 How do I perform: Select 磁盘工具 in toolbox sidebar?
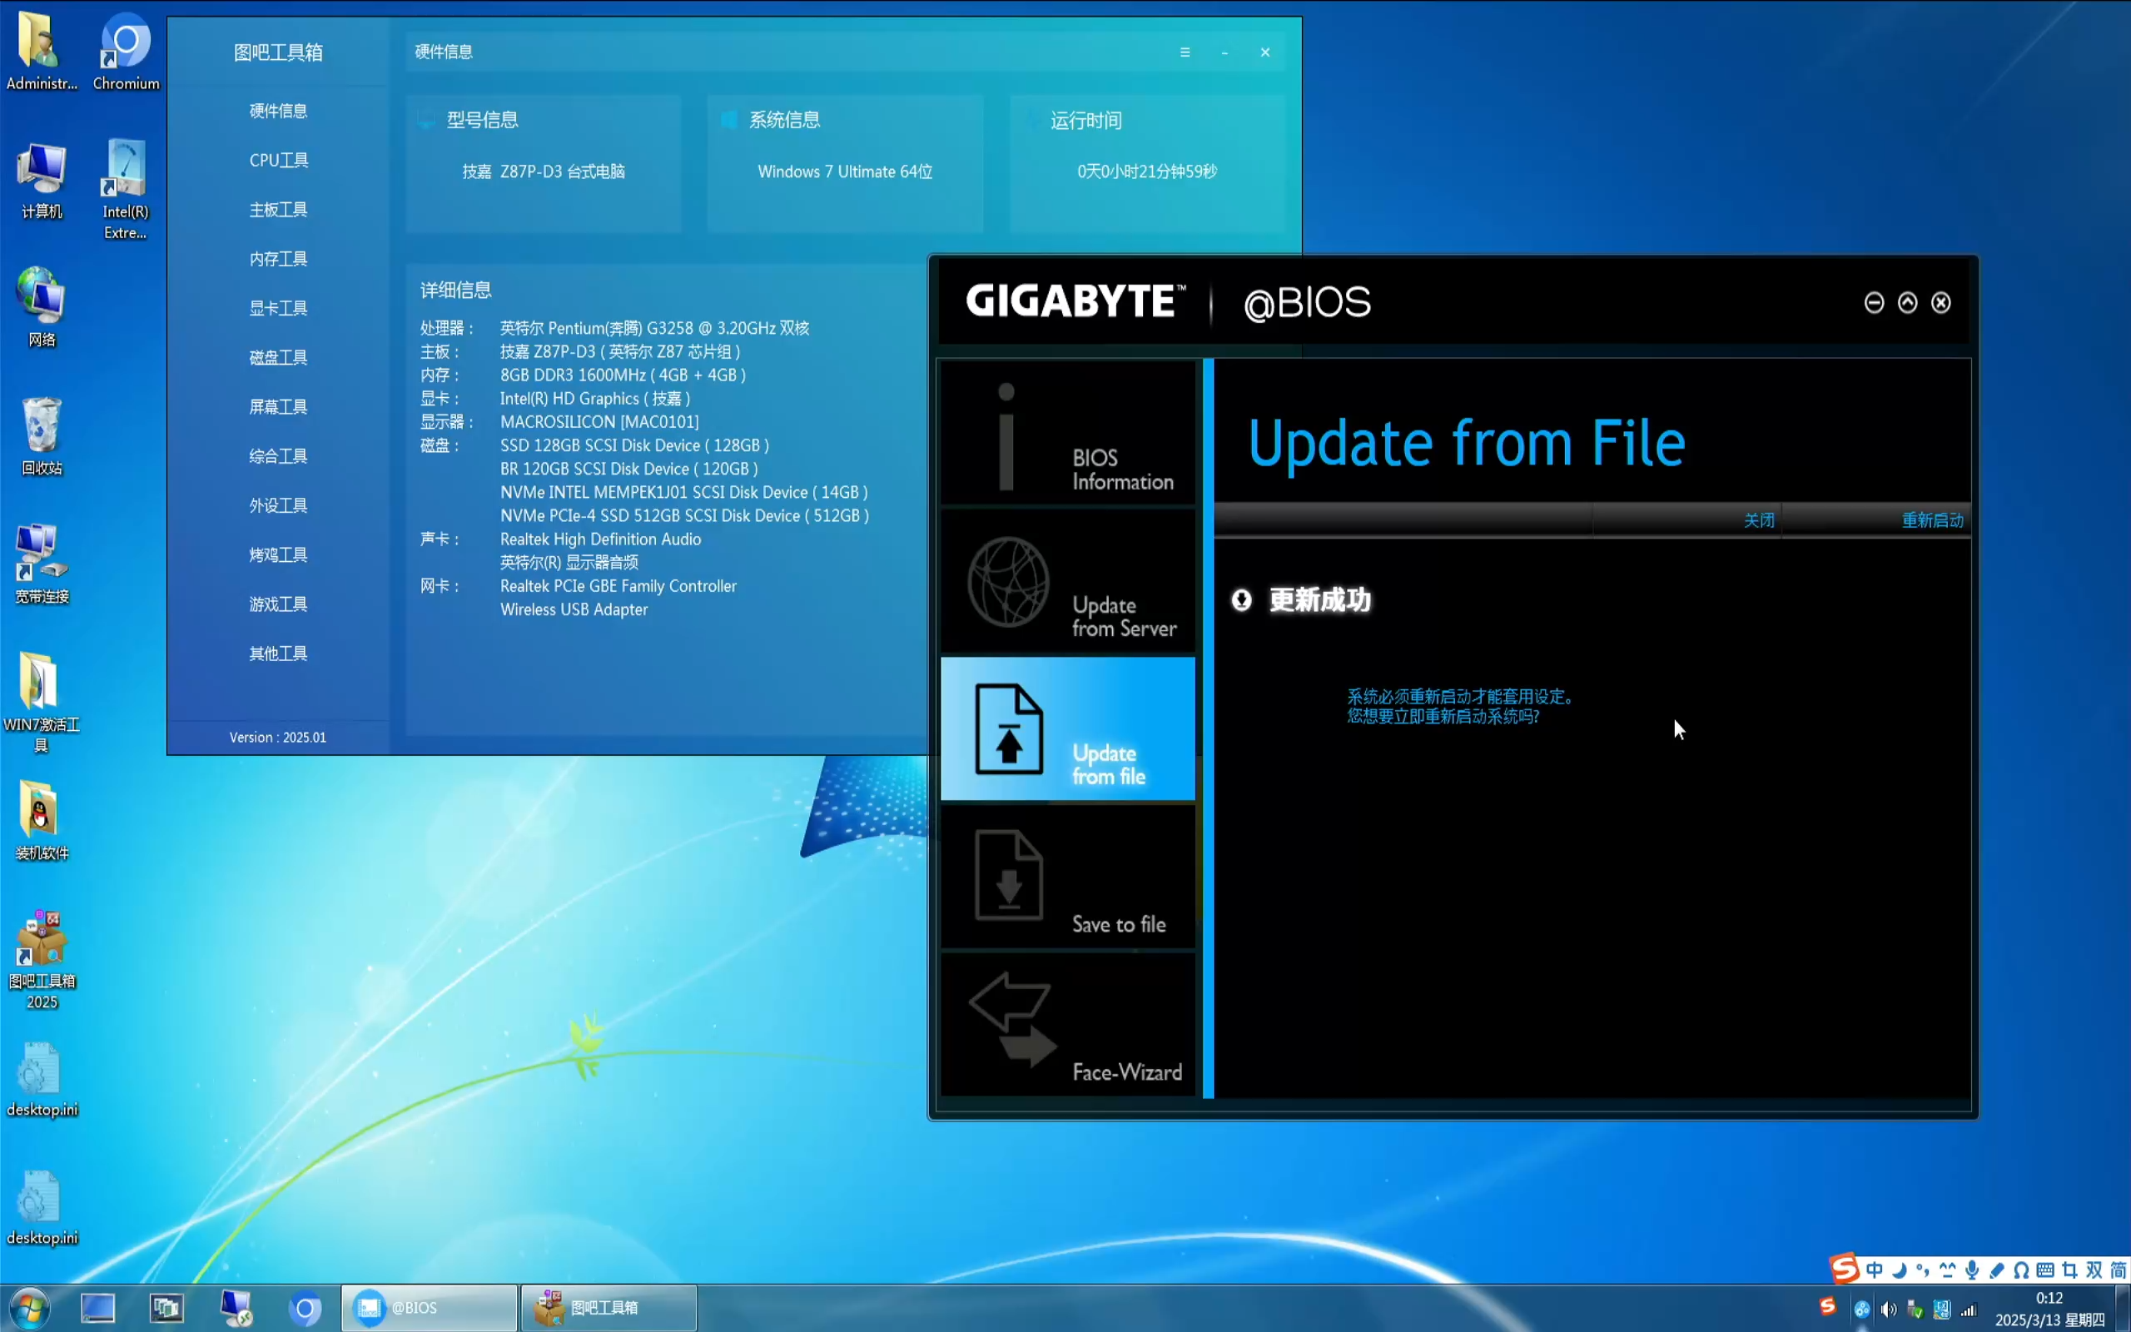[x=278, y=358]
